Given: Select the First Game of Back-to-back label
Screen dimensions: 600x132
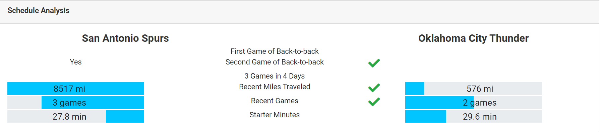Looking at the screenshot, I should pyautogui.click(x=275, y=51).
